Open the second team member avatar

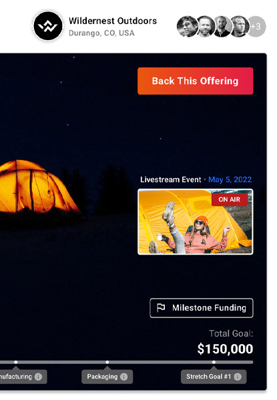[205, 27]
